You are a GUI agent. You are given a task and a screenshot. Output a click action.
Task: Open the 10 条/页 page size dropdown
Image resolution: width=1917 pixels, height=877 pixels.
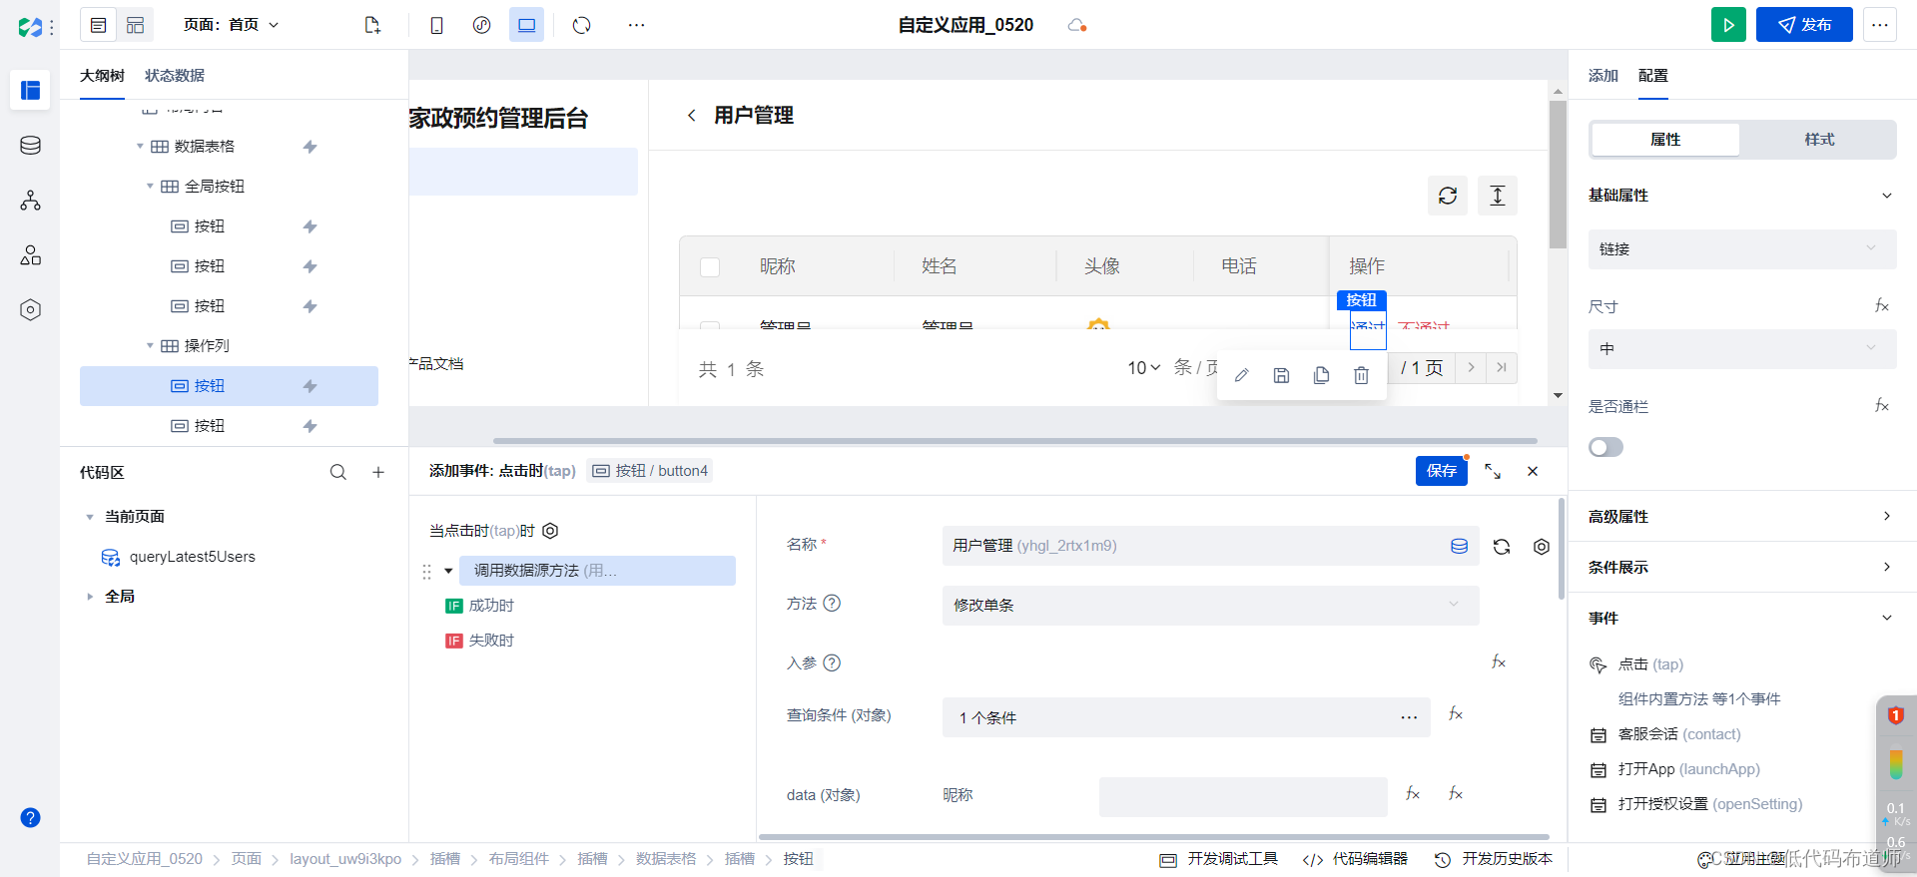tap(1144, 368)
